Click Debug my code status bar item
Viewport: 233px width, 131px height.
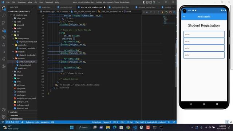(x=40, y=122)
